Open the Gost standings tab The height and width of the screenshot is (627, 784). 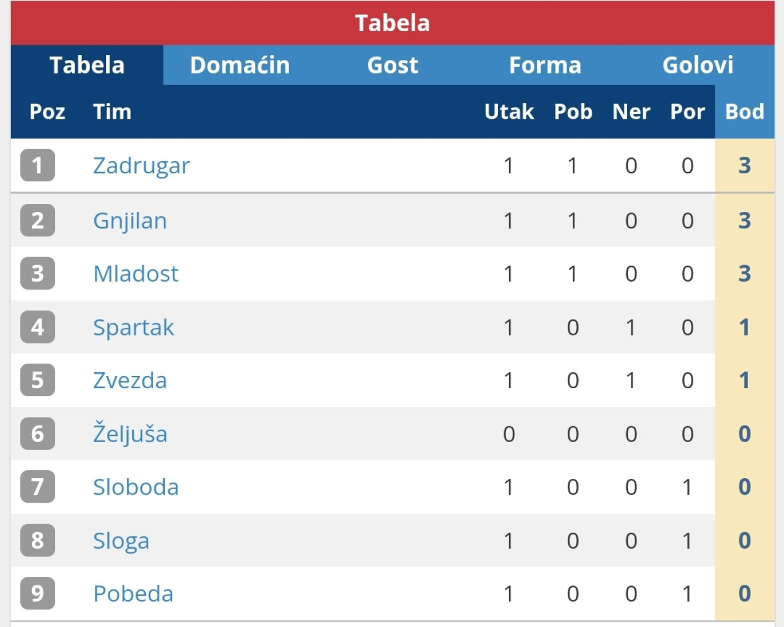pyautogui.click(x=393, y=65)
